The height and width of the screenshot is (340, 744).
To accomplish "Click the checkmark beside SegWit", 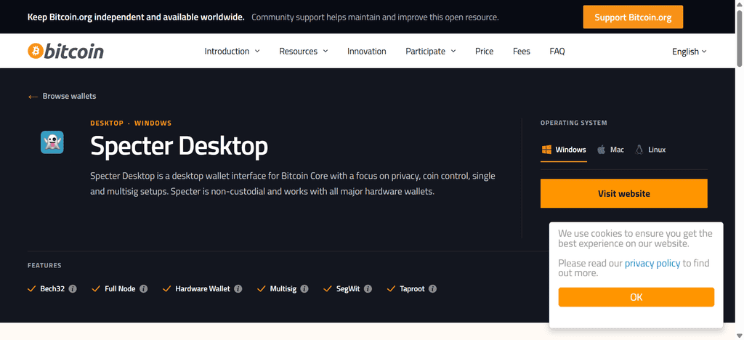I will 328,289.
